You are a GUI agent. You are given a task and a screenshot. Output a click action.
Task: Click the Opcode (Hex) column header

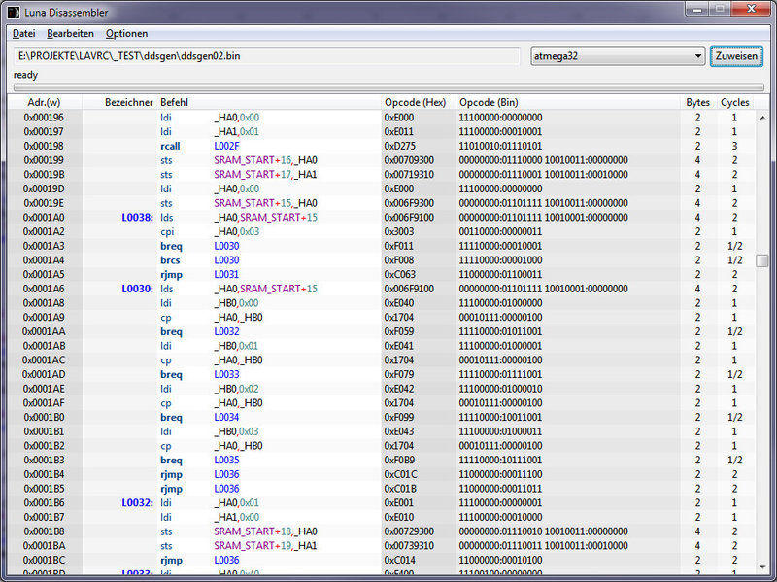pyautogui.click(x=415, y=102)
